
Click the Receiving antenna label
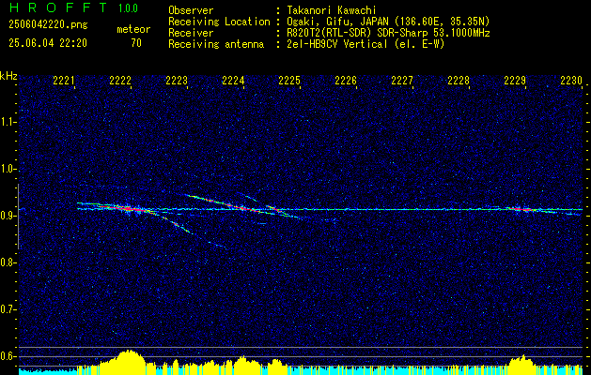click(216, 44)
